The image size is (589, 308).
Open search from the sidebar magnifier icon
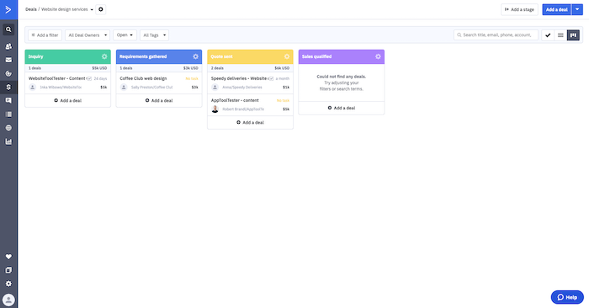pos(8,29)
